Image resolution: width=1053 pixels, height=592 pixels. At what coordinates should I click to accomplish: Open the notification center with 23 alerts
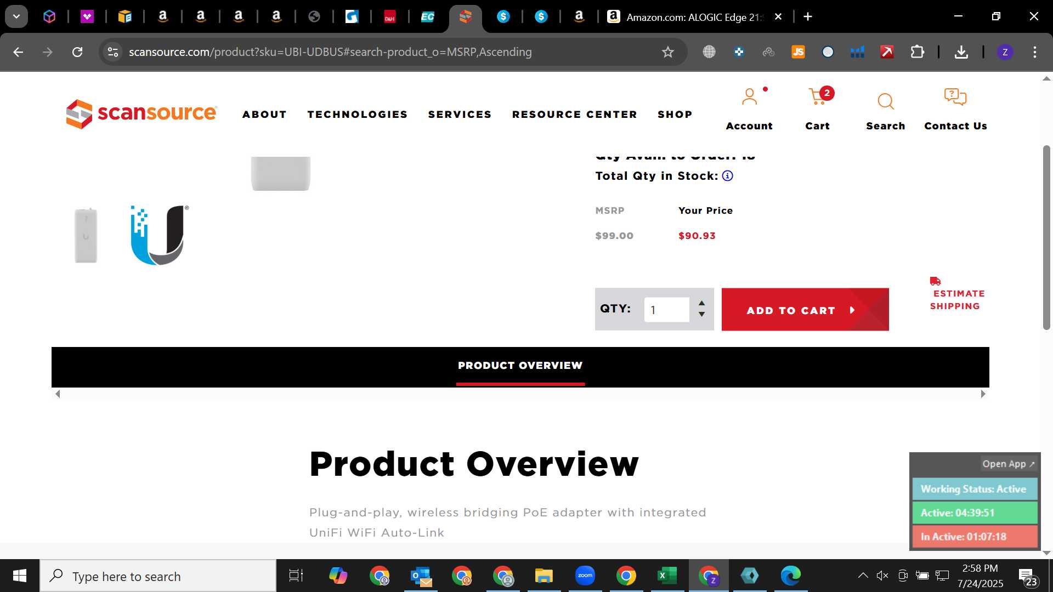click(1028, 577)
